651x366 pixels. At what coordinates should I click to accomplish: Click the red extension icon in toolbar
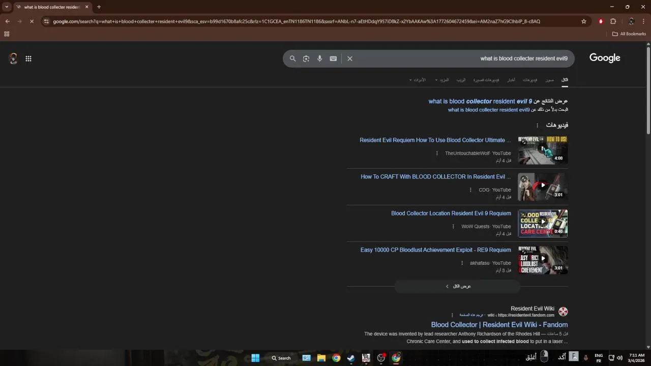click(601, 21)
